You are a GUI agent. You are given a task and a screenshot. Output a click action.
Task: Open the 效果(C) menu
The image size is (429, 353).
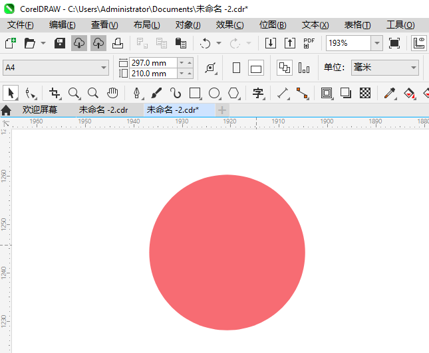(x=229, y=25)
